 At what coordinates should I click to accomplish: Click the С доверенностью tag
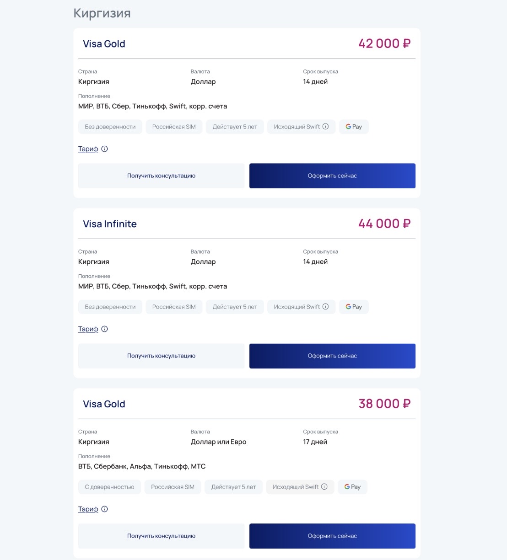coord(109,487)
